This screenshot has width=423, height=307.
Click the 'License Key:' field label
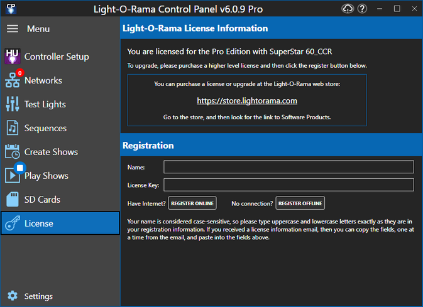pos(143,185)
